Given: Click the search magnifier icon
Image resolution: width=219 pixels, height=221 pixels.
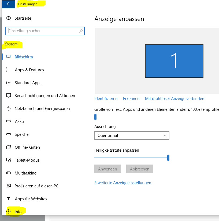Looking at the screenshot, I should (x=81, y=31).
